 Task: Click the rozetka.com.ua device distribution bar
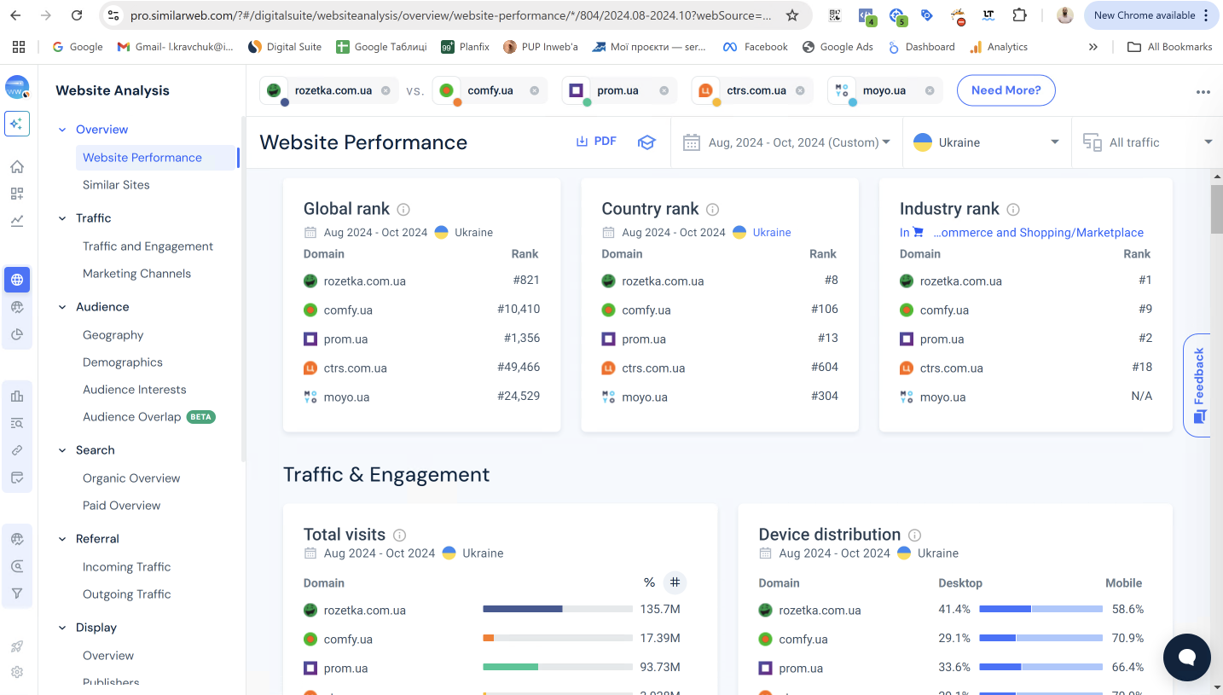[x=1040, y=609]
